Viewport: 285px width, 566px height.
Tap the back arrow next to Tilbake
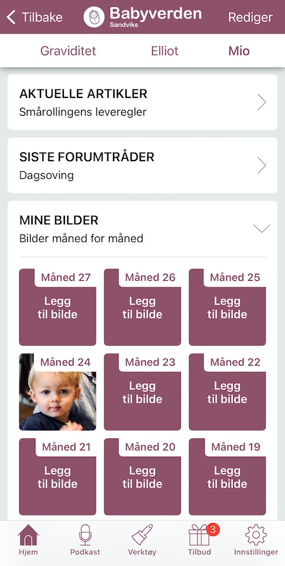click(11, 17)
